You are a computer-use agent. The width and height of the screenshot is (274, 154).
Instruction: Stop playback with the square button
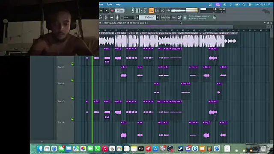point(107,11)
